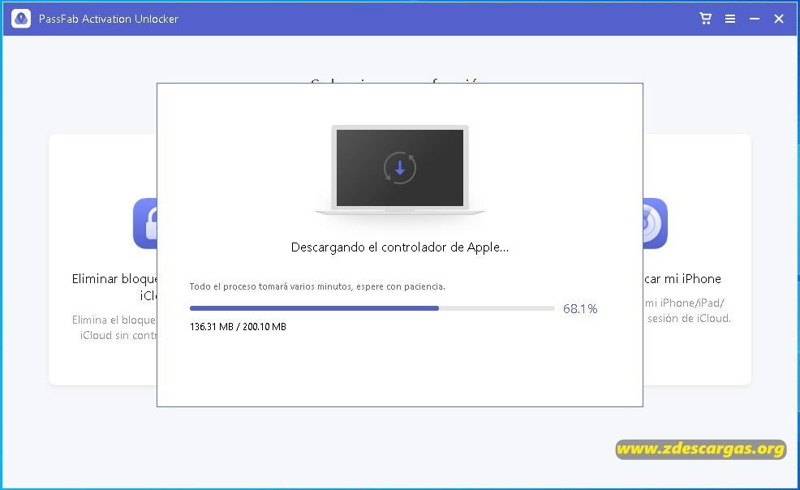Click the radar icon above 'mi iPhone'
The width and height of the screenshot is (800, 490).
coord(655,223)
